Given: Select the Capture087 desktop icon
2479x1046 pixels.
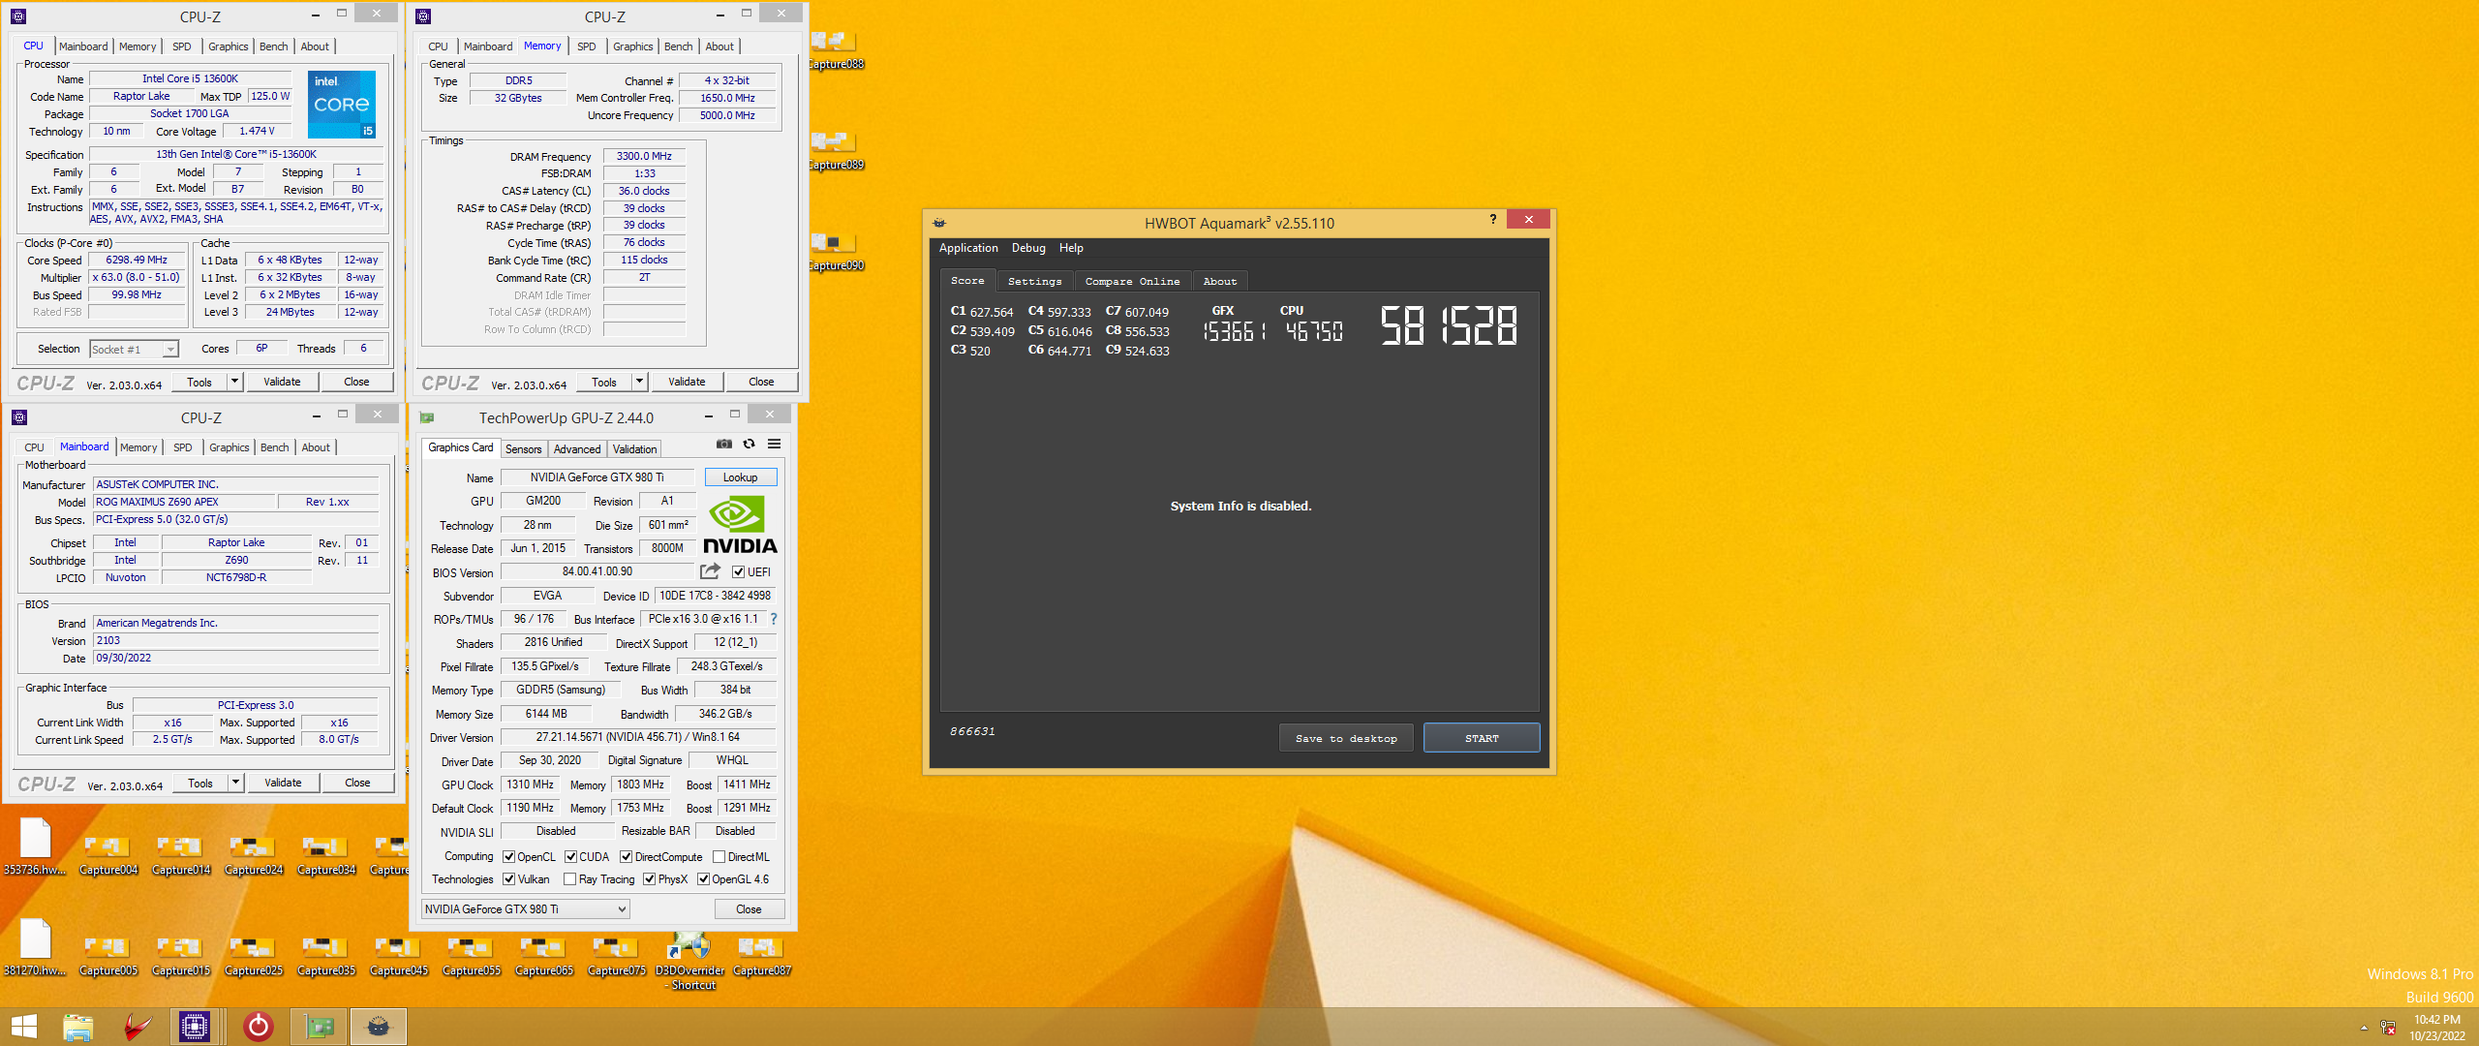Looking at the screenshot, I should click(762, 954).
